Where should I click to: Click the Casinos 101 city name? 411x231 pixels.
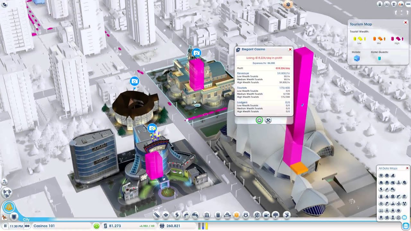pos(44,226)
